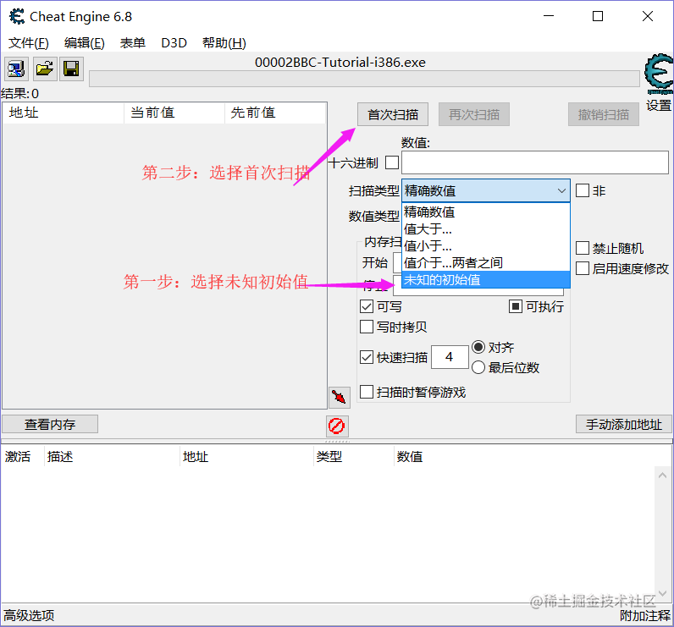
Task: Open the 表单 menu
Action: pos(132,43)
